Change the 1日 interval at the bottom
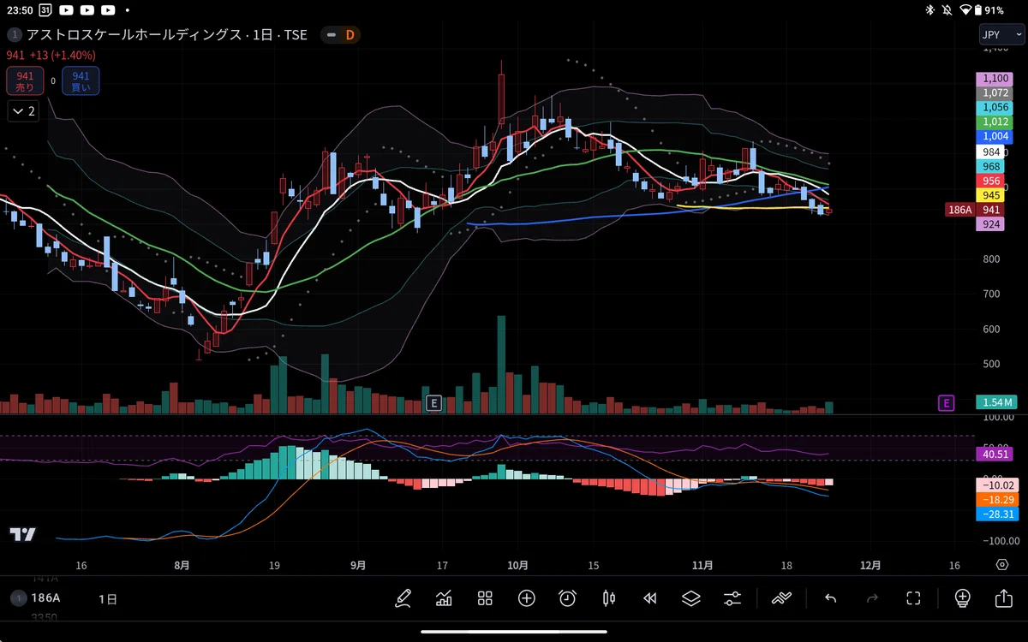The width and height of the screenshot is (1028, 642). [108, 598]
